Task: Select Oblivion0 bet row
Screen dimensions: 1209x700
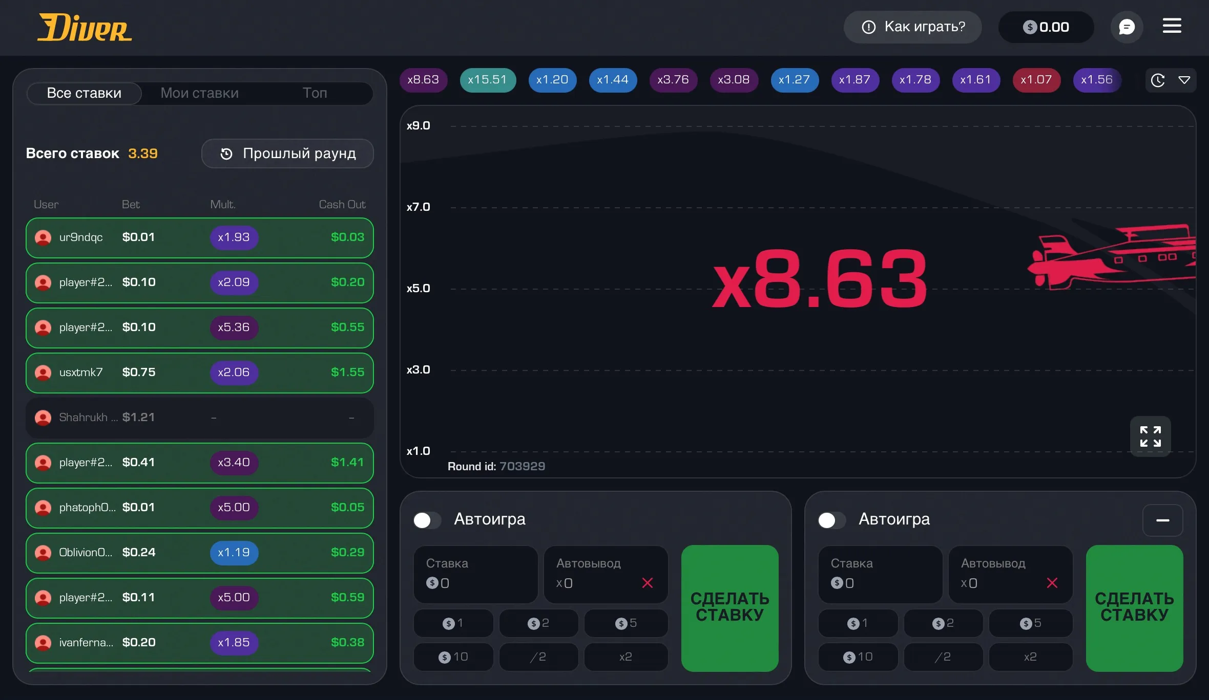Action: 200,553
